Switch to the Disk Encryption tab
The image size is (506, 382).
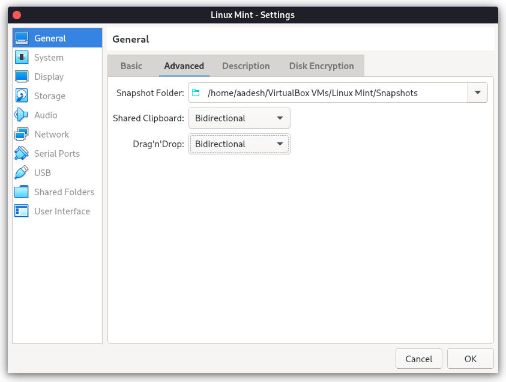point(321,66)
